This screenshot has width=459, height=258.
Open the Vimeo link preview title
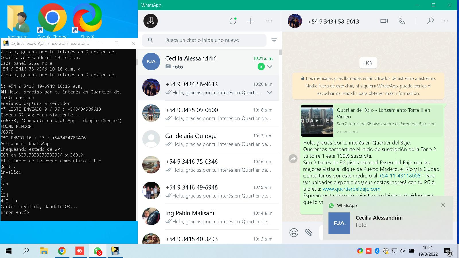(x=383, y=113)
